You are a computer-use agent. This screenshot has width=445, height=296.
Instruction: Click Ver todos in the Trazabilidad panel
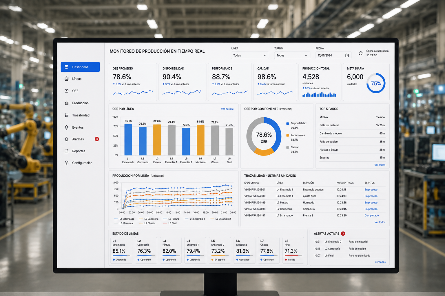[x=380, y=222]
